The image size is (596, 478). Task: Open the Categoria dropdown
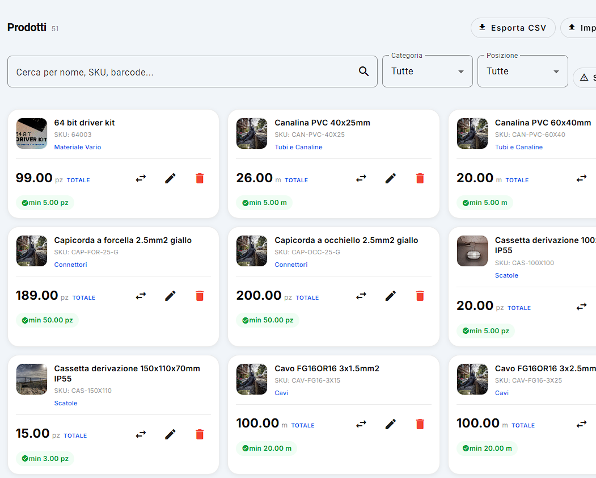click(x=428, y=72)
